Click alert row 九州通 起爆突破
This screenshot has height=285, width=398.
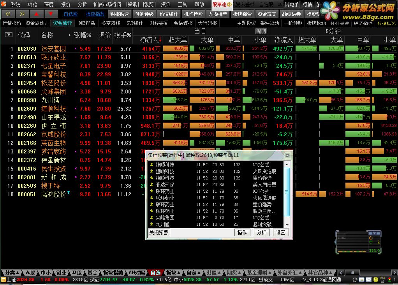(x=216, y=224)
